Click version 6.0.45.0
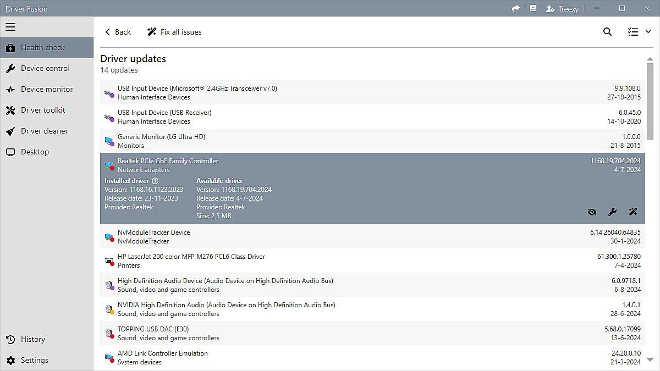This screenshot has width=660, height=371. click(x=630, y=113)
